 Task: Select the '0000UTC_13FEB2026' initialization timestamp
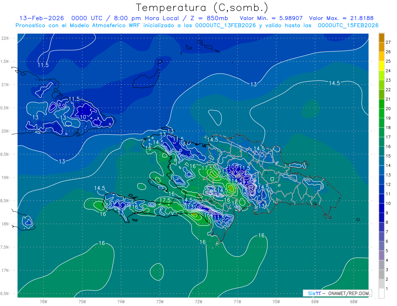tap(226, 25)
